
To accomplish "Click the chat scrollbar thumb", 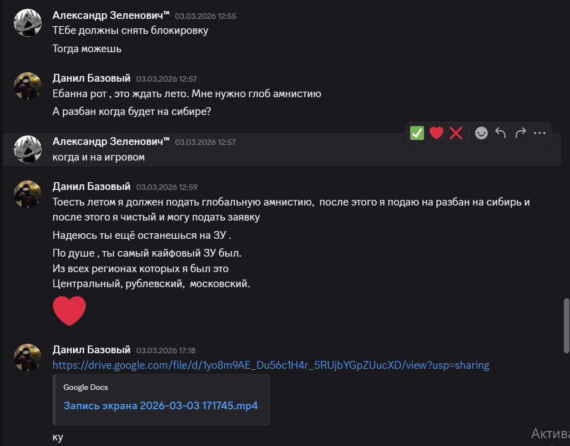I will [x=566, y=325].
